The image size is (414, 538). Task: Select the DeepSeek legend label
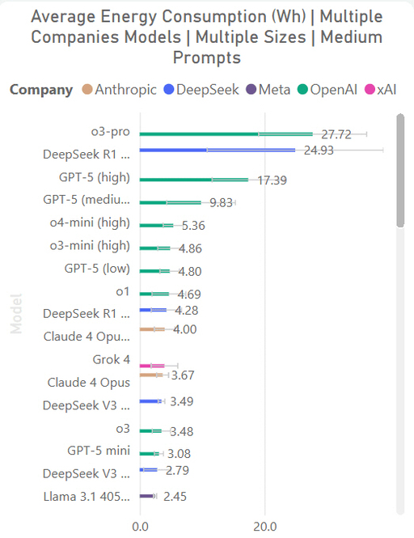[208, 90]
